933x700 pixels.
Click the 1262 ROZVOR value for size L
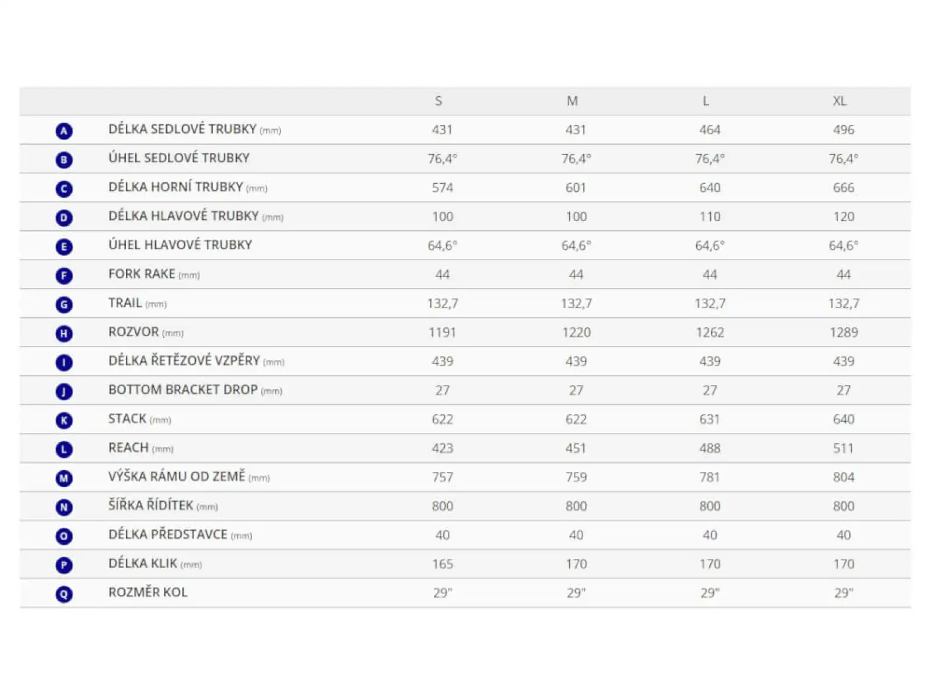coord(710,332)
